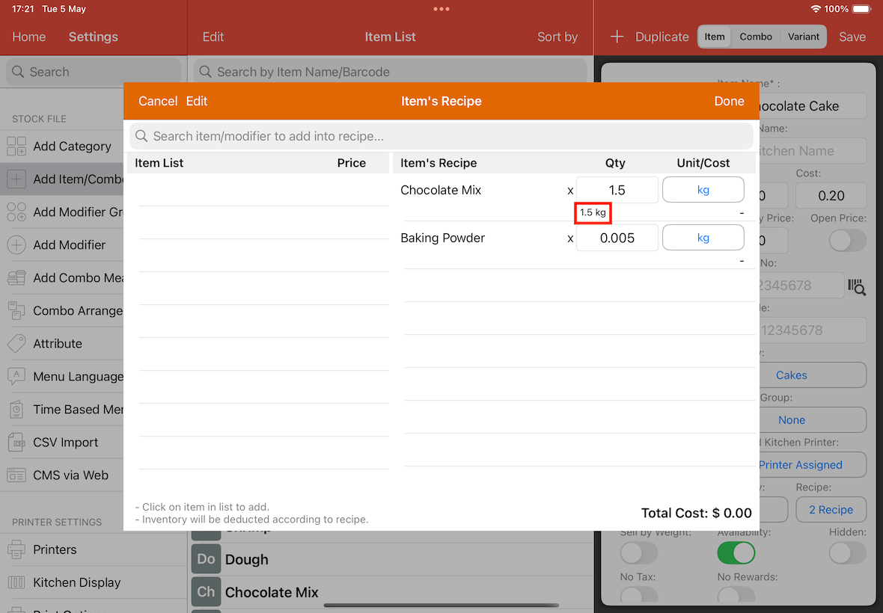Screen dimensions: 883x613
Task: Click the Add Modifier circle-plus icon
Action: [x=16, y=245]
